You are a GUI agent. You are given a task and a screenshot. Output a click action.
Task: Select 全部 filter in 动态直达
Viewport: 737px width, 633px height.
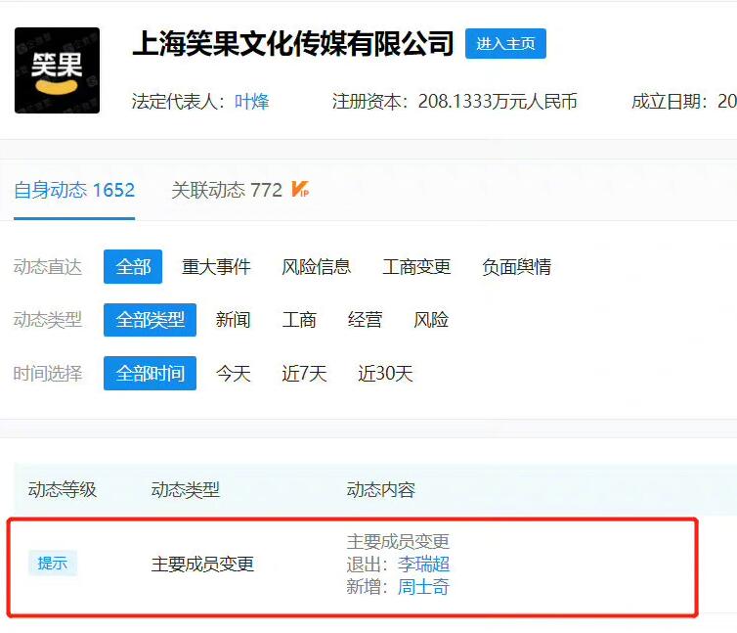click(133, 267)
